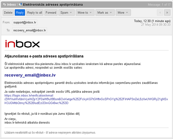Go back to Inbox arrow
Image resolution: width=173 pixels, height=139 pixels.
(x=4, y=4)
